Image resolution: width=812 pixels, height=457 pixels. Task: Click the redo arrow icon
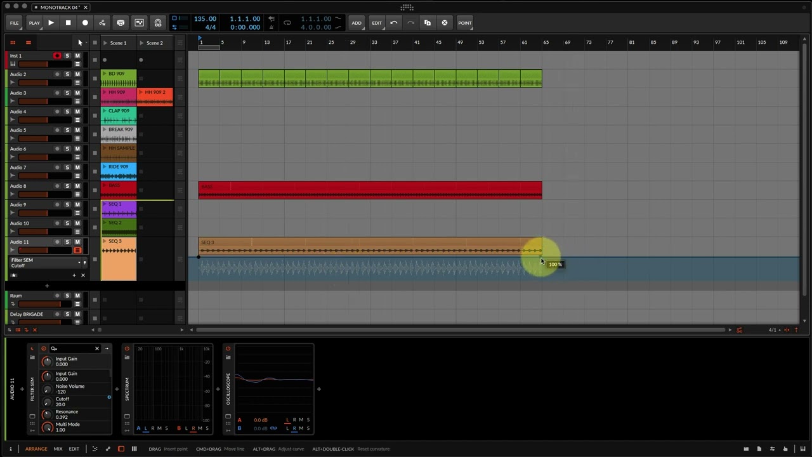click(410, 23)
